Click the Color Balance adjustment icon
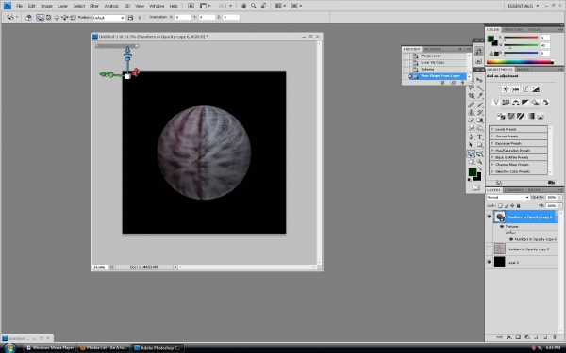Screen dimensions: 566x353 click(x=515, y=103)
